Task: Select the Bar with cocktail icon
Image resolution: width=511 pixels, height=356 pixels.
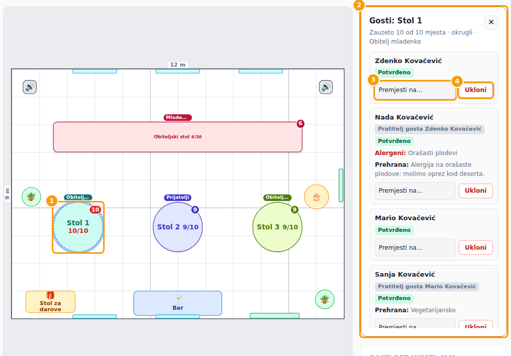Action: (x=178, y=303)
